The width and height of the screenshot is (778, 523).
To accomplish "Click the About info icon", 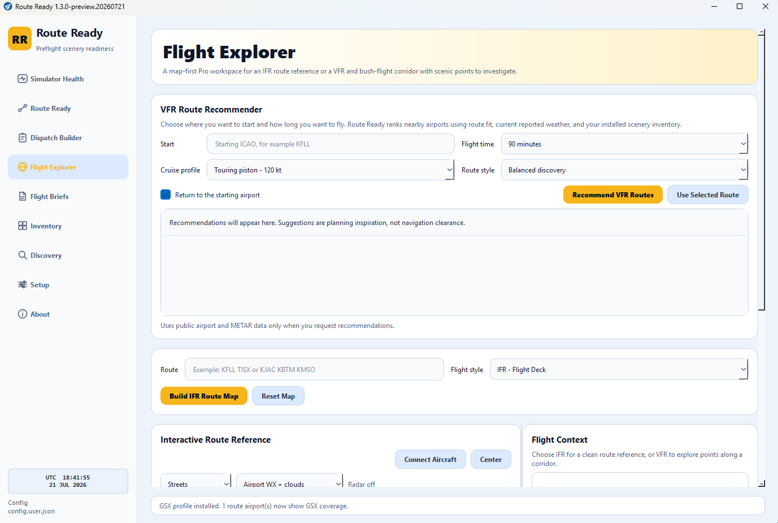I will point(23,314).
